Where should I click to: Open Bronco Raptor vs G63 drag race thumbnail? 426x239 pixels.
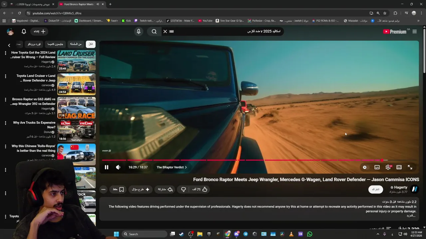pos(76,108)
